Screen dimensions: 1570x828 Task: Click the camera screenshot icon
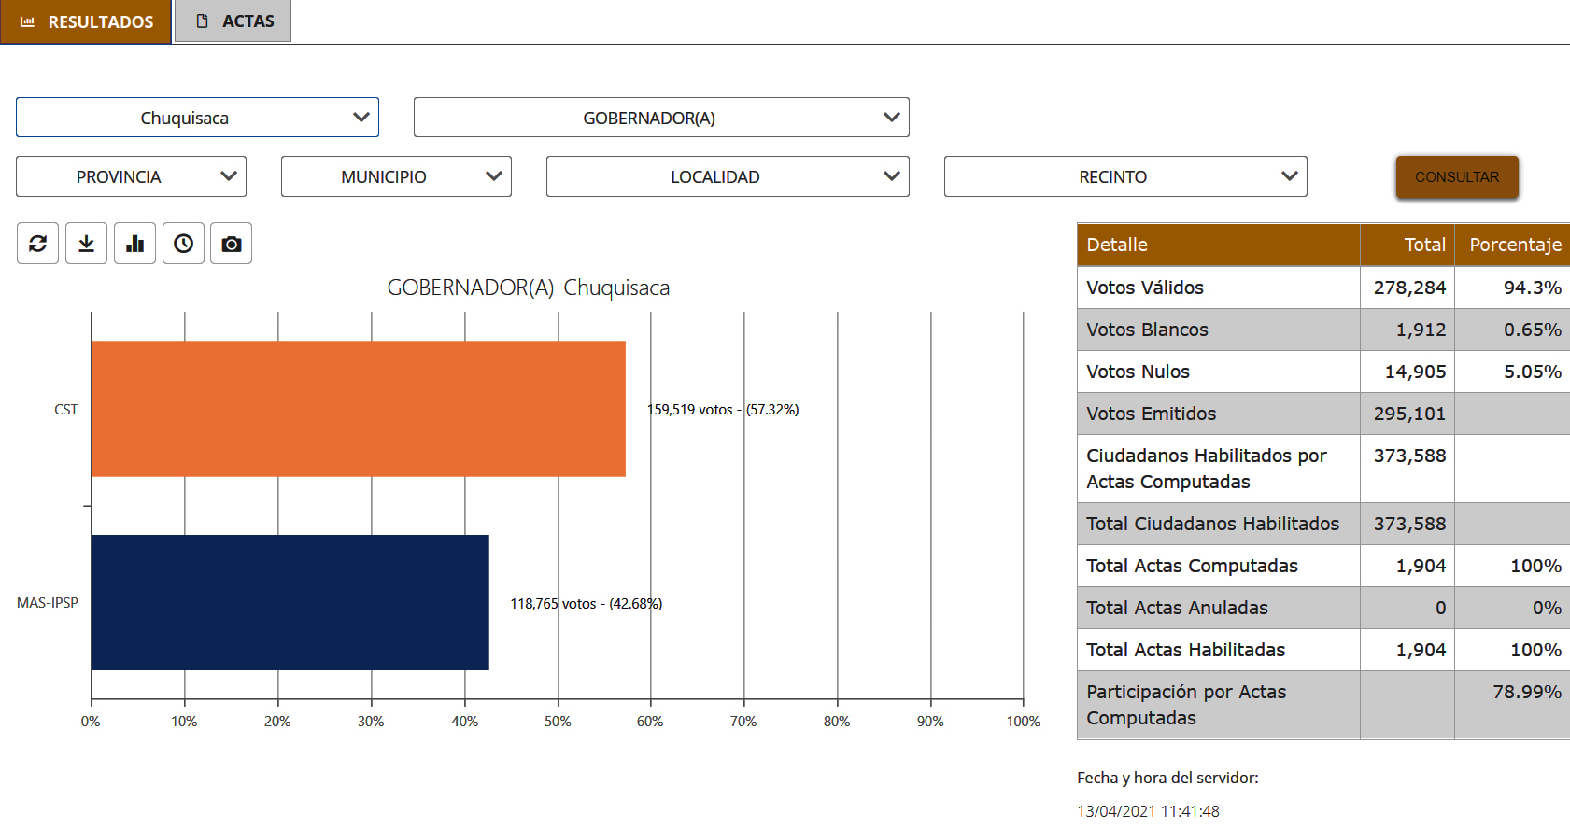(231, 244)
